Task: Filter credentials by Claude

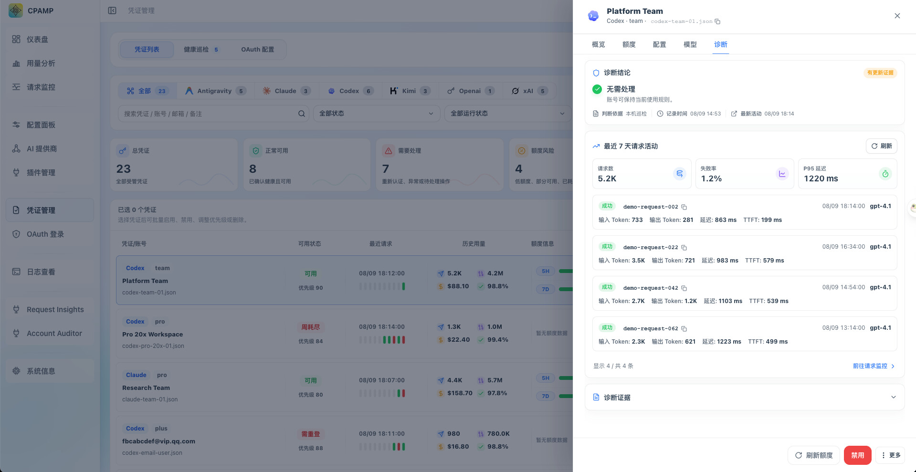Action: tap(286, 91)
